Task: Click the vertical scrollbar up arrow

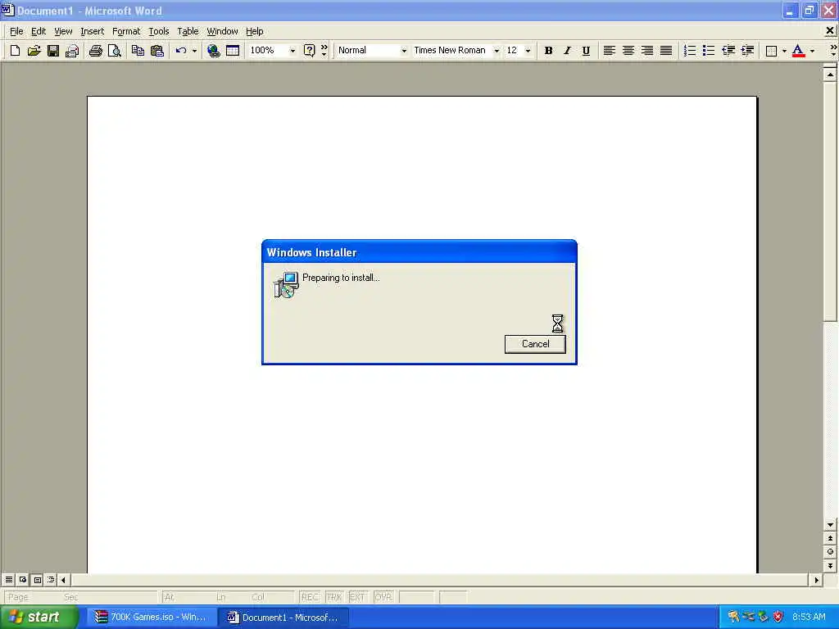Action: pyautogui.click(x=830, y=75)
